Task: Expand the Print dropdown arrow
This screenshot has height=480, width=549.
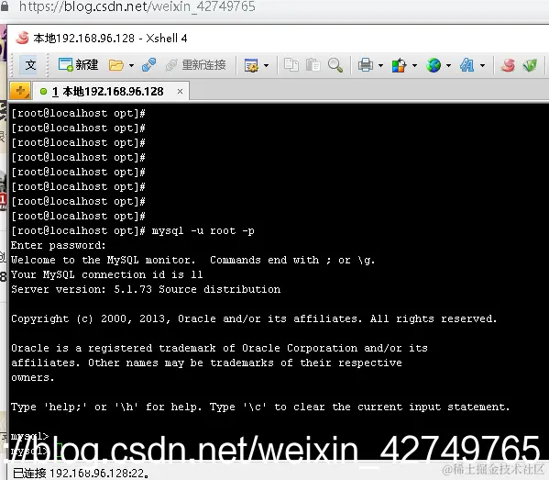Action: tap(380, 65)
